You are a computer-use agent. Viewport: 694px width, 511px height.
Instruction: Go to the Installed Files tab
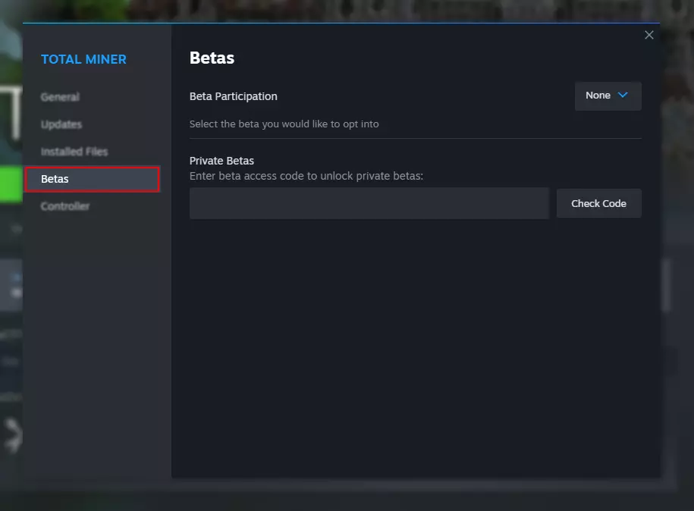[74, 152]
